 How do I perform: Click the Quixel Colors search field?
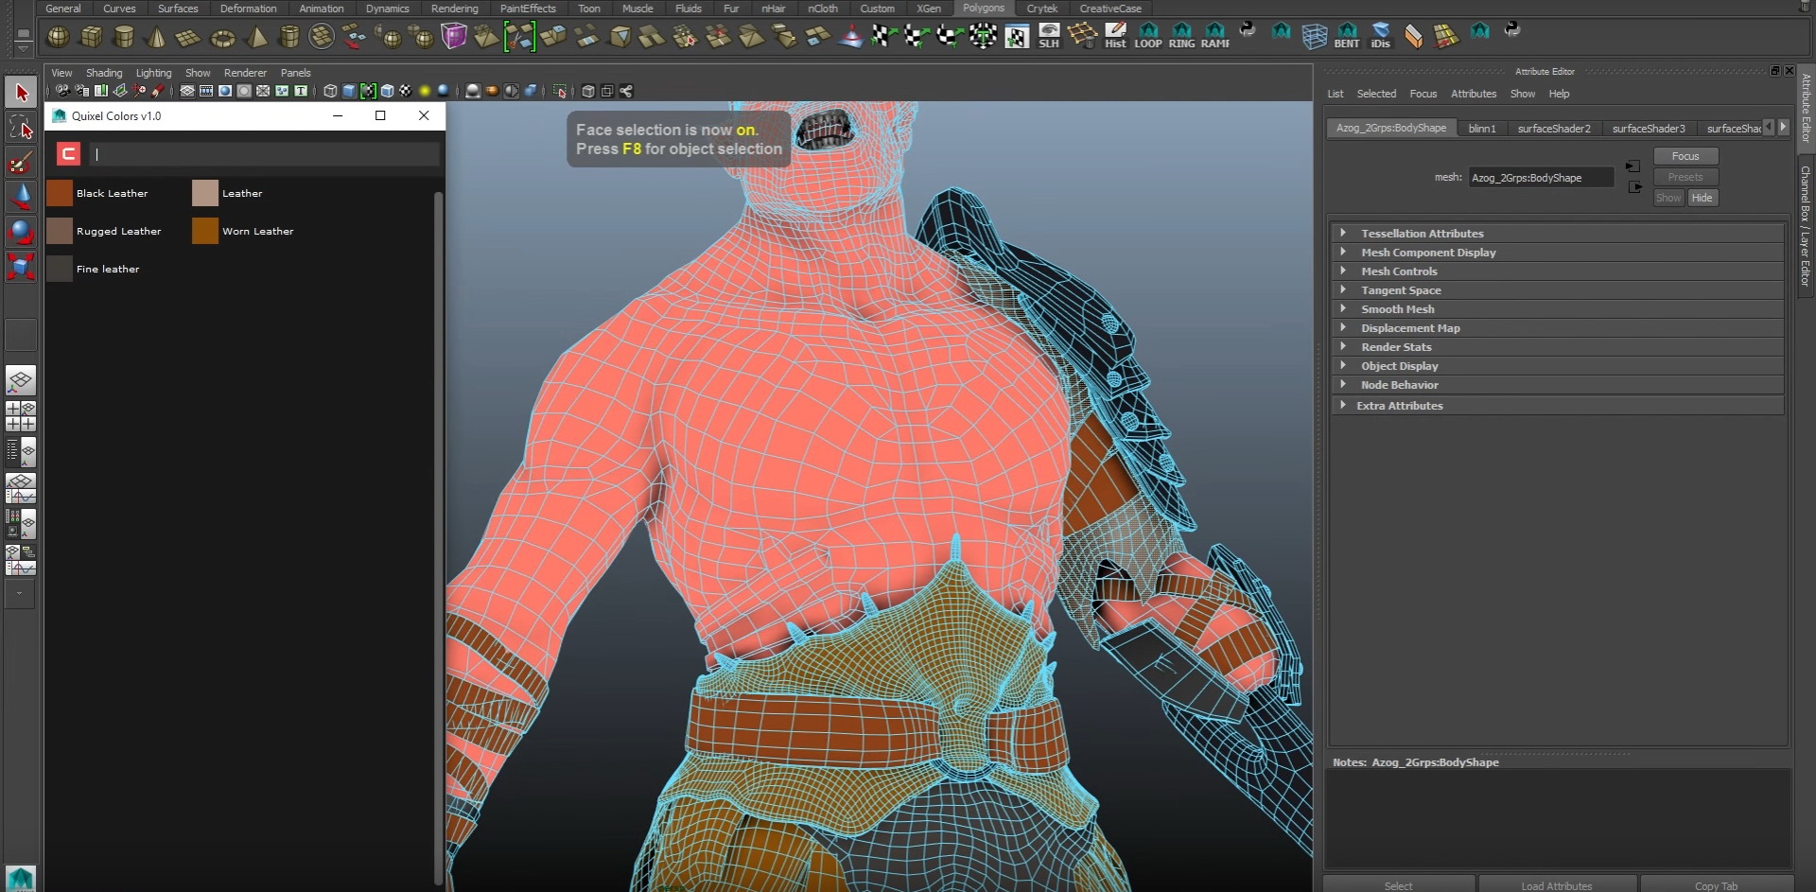coord(264,153)
